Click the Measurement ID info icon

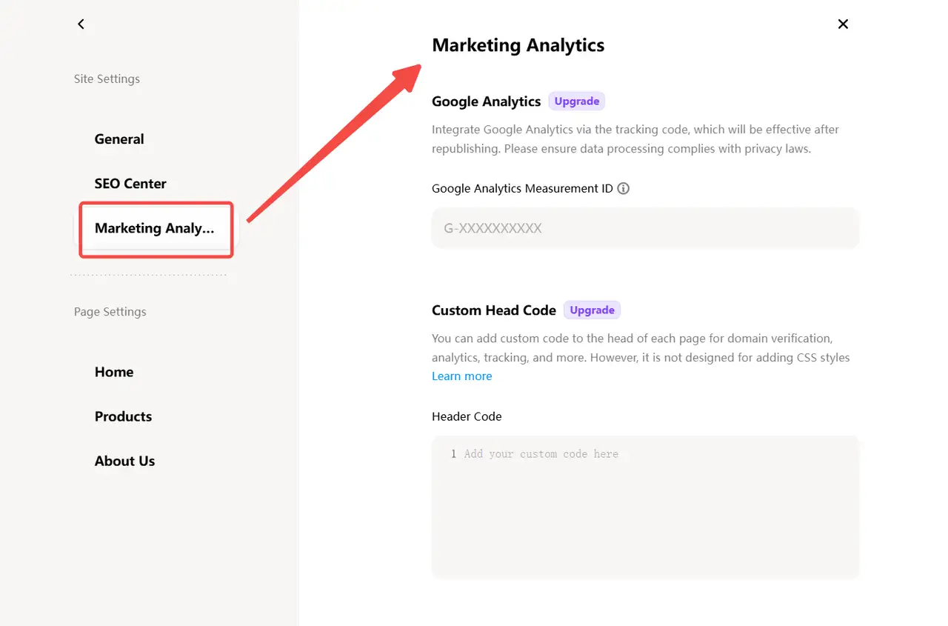(x=624, y=188)
